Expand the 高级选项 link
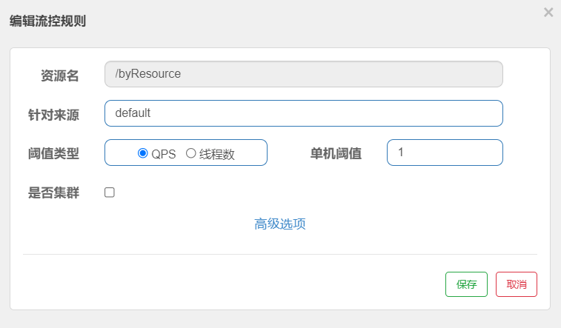The width and height of the screenshot is (561, 328). click(280, 224)
